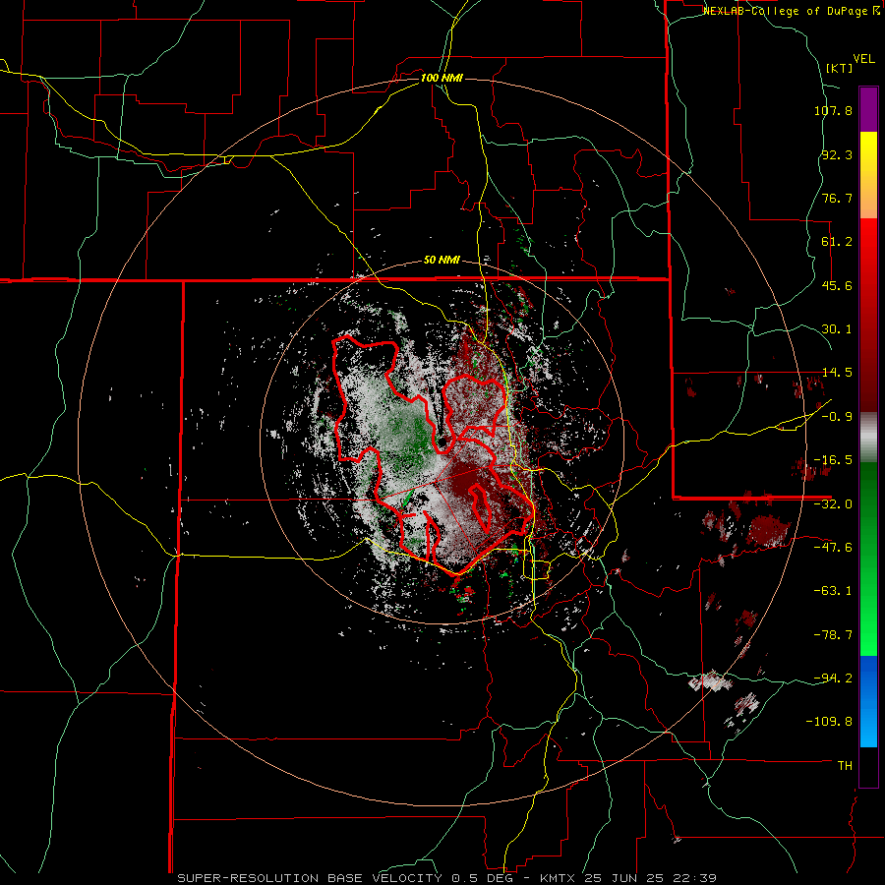
Task: Select the -94.2 value on velocity scale
Action: click(833, 678)
